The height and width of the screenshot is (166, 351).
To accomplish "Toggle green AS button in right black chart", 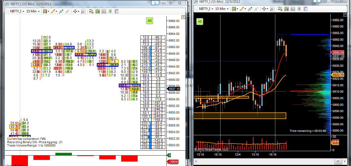I will (x=200, y=21).
